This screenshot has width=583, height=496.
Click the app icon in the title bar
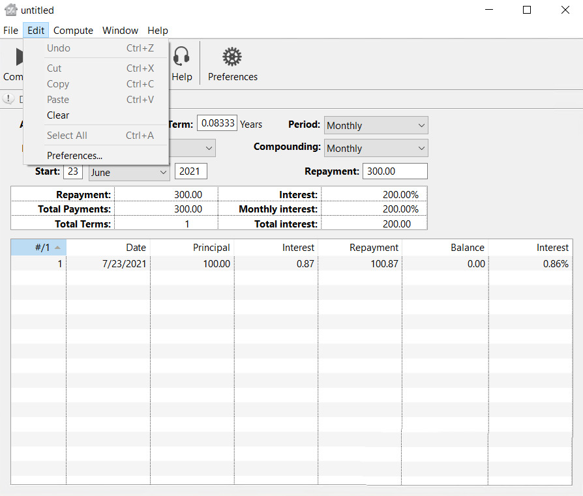click(11, 10)
